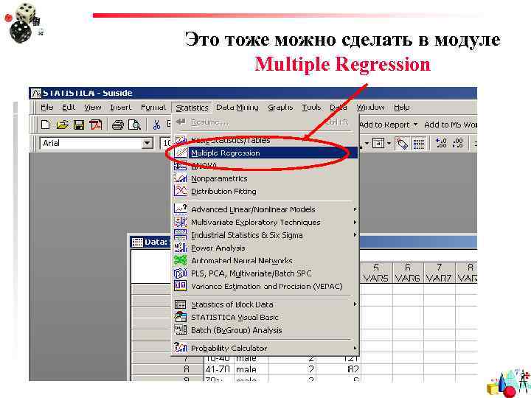Open the File menu
Screen dimensions: 531x398
click(46, 108)
